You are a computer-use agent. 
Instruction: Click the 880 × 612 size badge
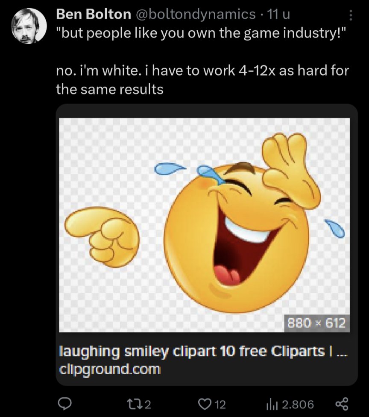[316, 323]
